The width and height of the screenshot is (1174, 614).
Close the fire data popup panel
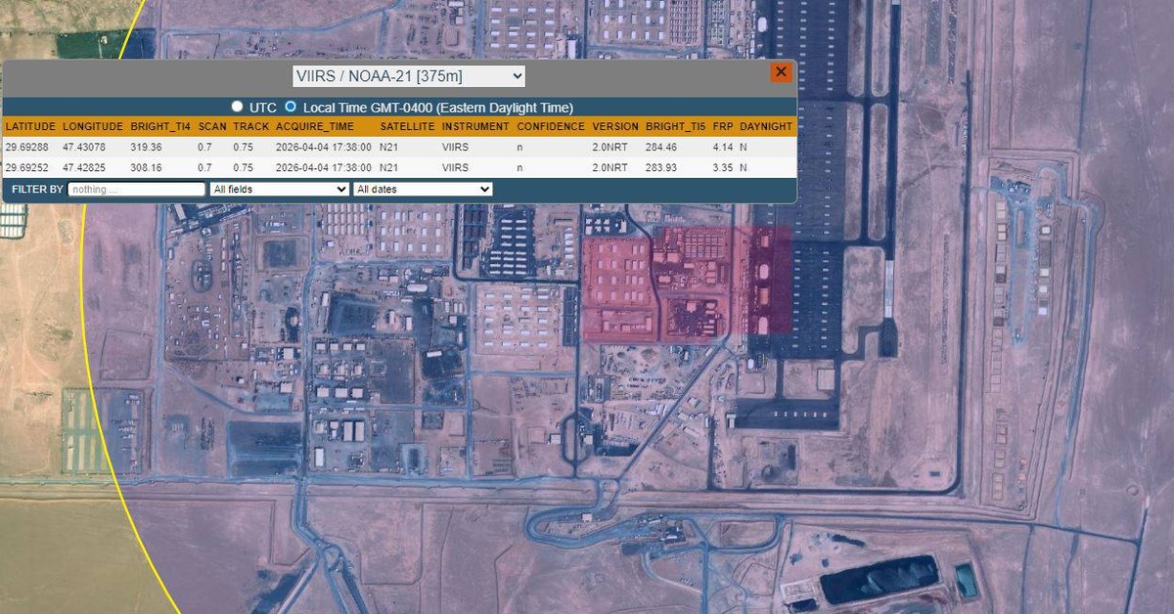point(781,72)
